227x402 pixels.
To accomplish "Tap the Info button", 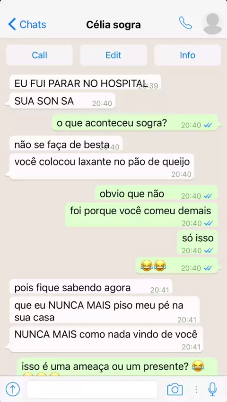I will [188, 55].
